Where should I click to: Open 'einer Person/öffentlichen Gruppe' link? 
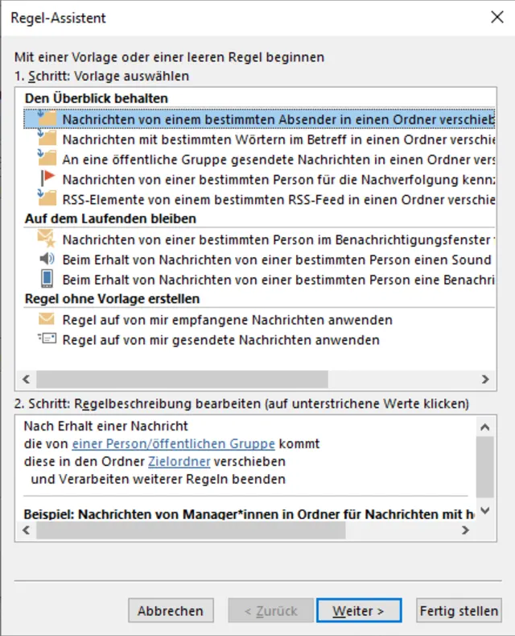tap(173, 443)
